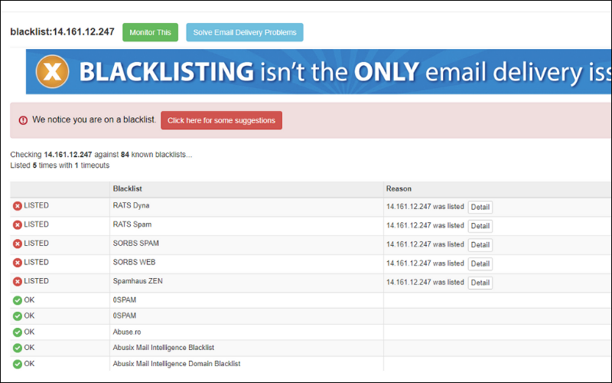Click the red LISTED icon for SORBS WEB
Image resolution: width=612 pixels, height=383 pixels.
pos(17,263)
